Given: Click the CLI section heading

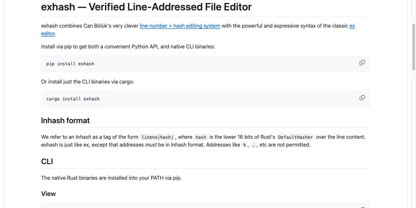Looking at the screenshot, I should 47,162.
